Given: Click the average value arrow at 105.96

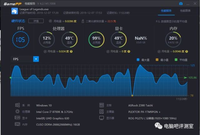Looking at the screenshot, I should 185,77.
